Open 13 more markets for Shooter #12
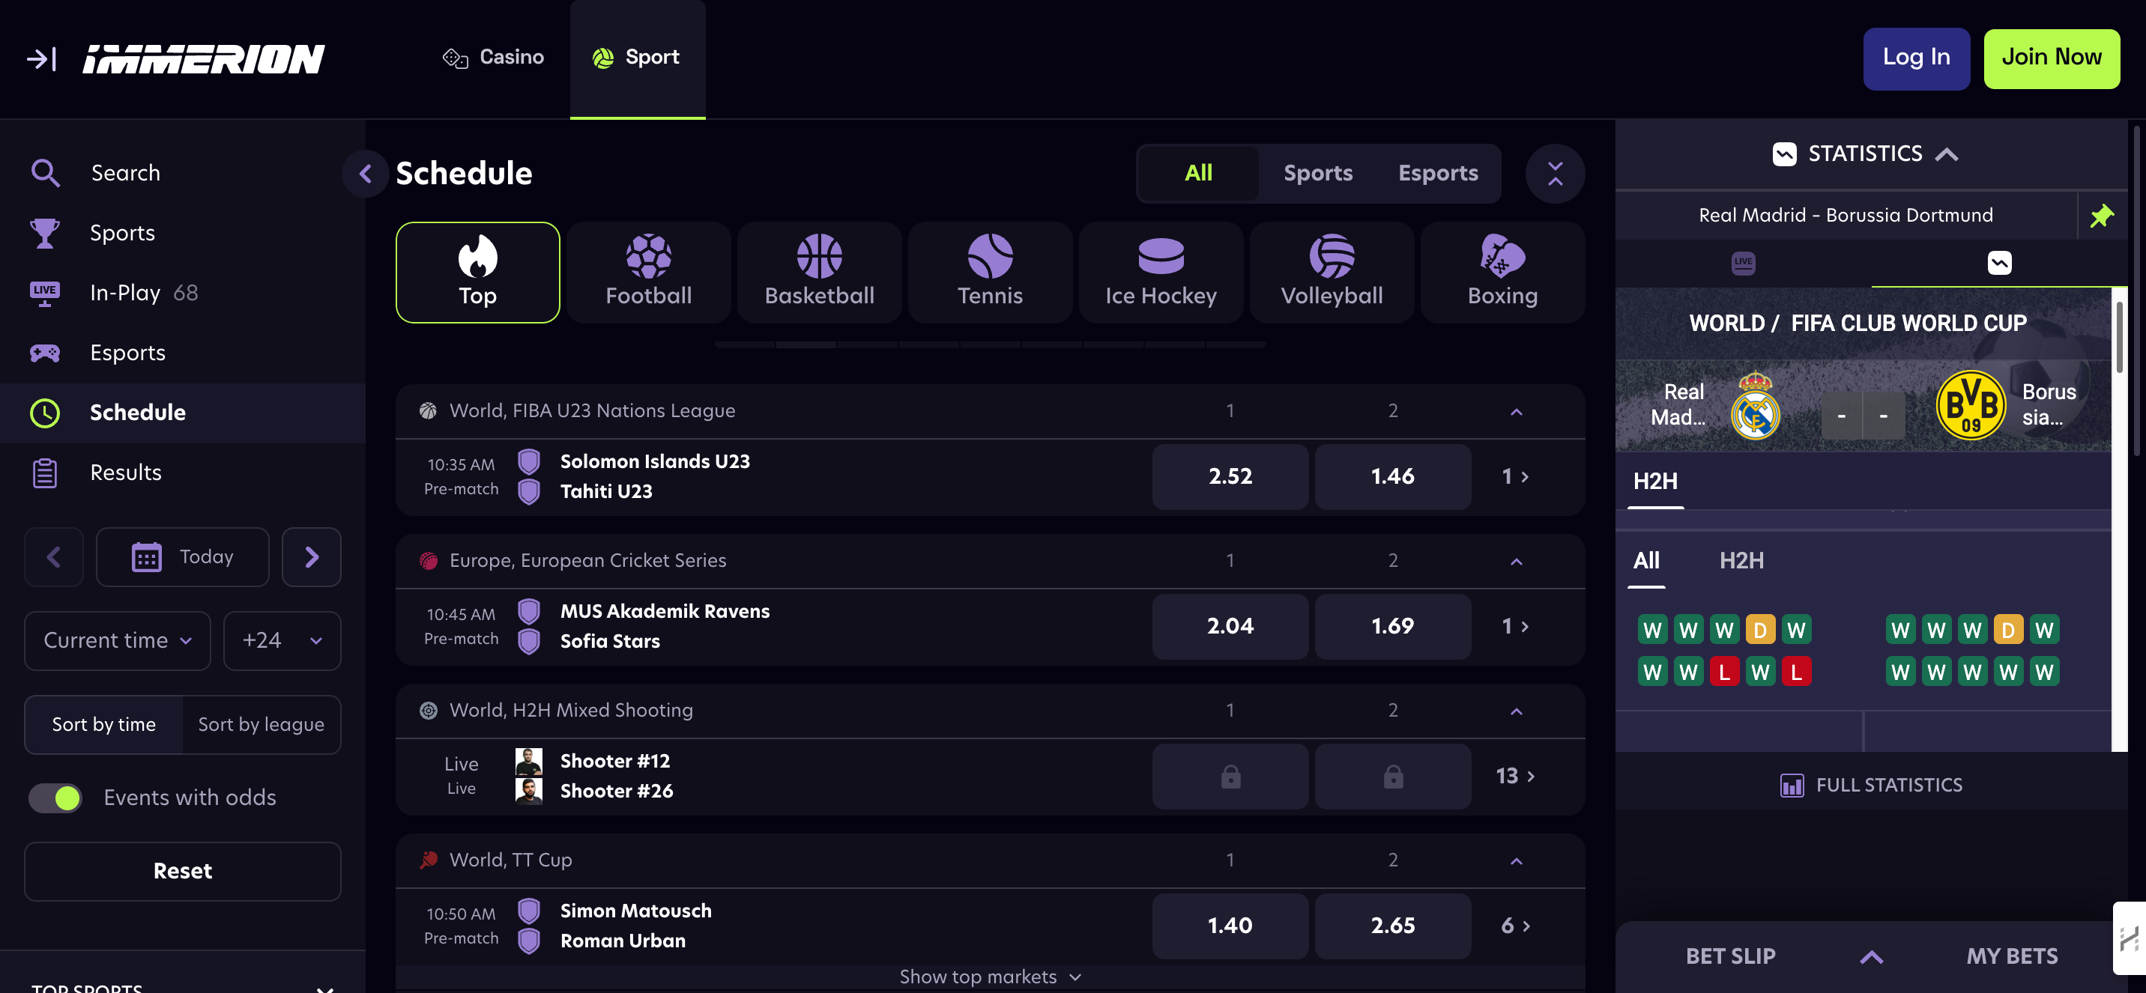This screenshot has width=2146, height=993. [1515, 776]
